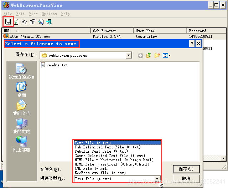Sort by the URL column header
The width and height of the screenshot is (228, 188).
click(46, 31)
